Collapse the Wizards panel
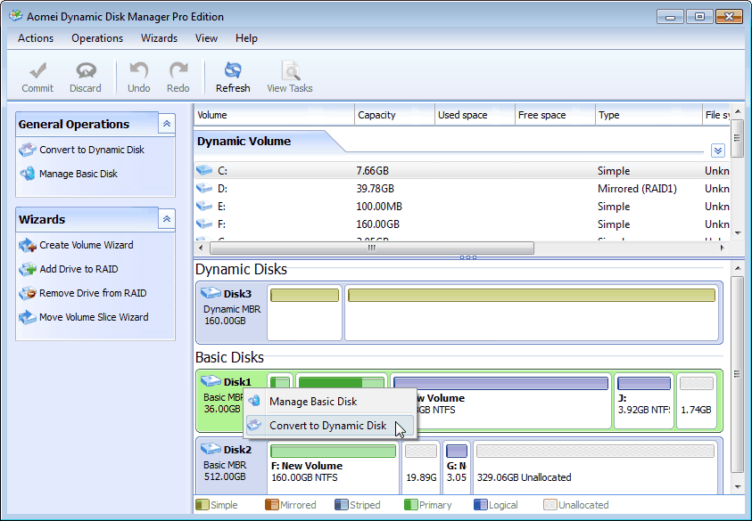 pyautogui.click(x=166, y=219)
